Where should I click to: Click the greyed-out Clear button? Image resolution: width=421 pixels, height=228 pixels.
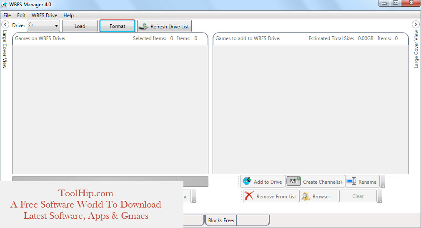358,196
